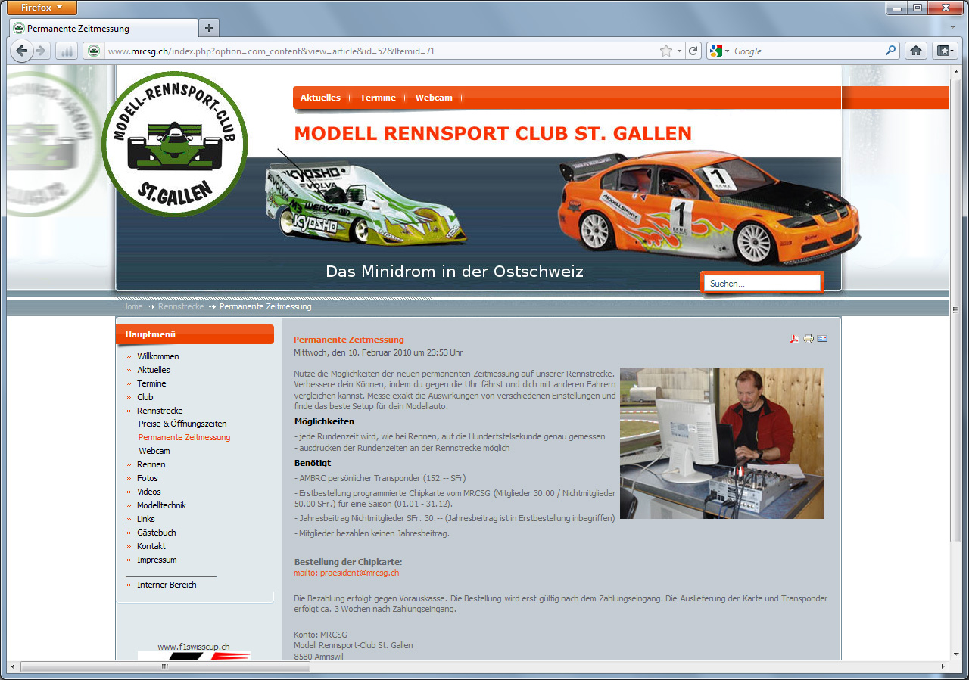The width and height of the screenshot is (969, 680).
Task: Bookmark this page with the star icon
Action: click(665, 51)
